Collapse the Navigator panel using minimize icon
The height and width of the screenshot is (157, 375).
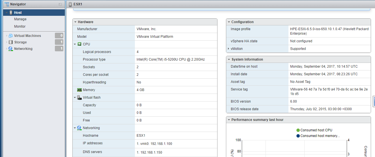click(60, 5)
